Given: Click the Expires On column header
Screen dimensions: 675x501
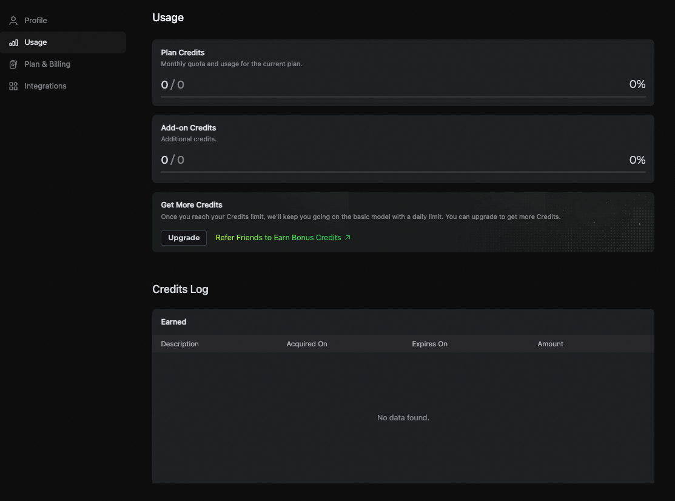Looking at the screenshot, I should 429,344.
